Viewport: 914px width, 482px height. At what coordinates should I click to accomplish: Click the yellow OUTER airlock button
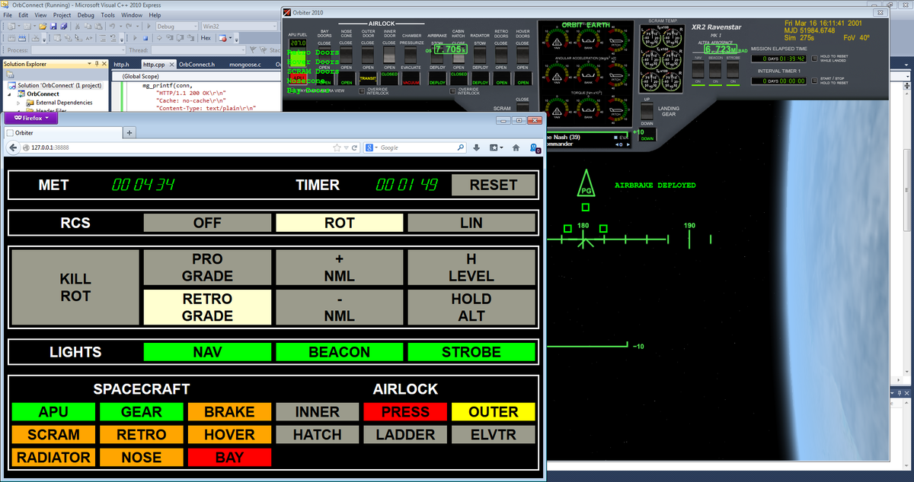click(x=494, y=412)
